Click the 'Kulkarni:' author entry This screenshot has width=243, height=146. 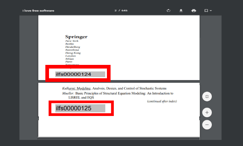pos(69,88)
